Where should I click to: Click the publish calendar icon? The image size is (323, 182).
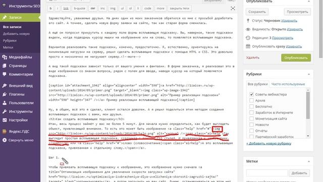(x=248, y=47)
